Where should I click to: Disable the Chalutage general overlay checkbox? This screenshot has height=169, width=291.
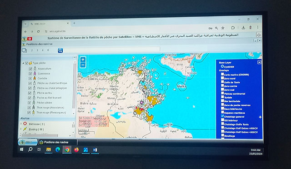(x=222, y=116)
